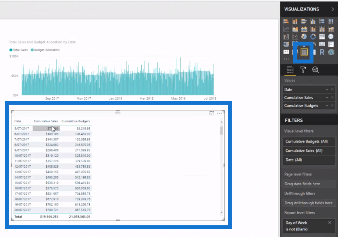Collapse the Visualizations pane with the chevron

pyautogui.click(x=333, y=9)
